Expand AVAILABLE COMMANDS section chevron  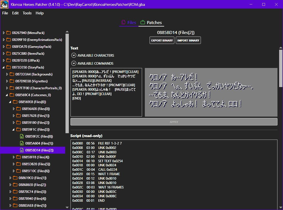coord(74,63)
